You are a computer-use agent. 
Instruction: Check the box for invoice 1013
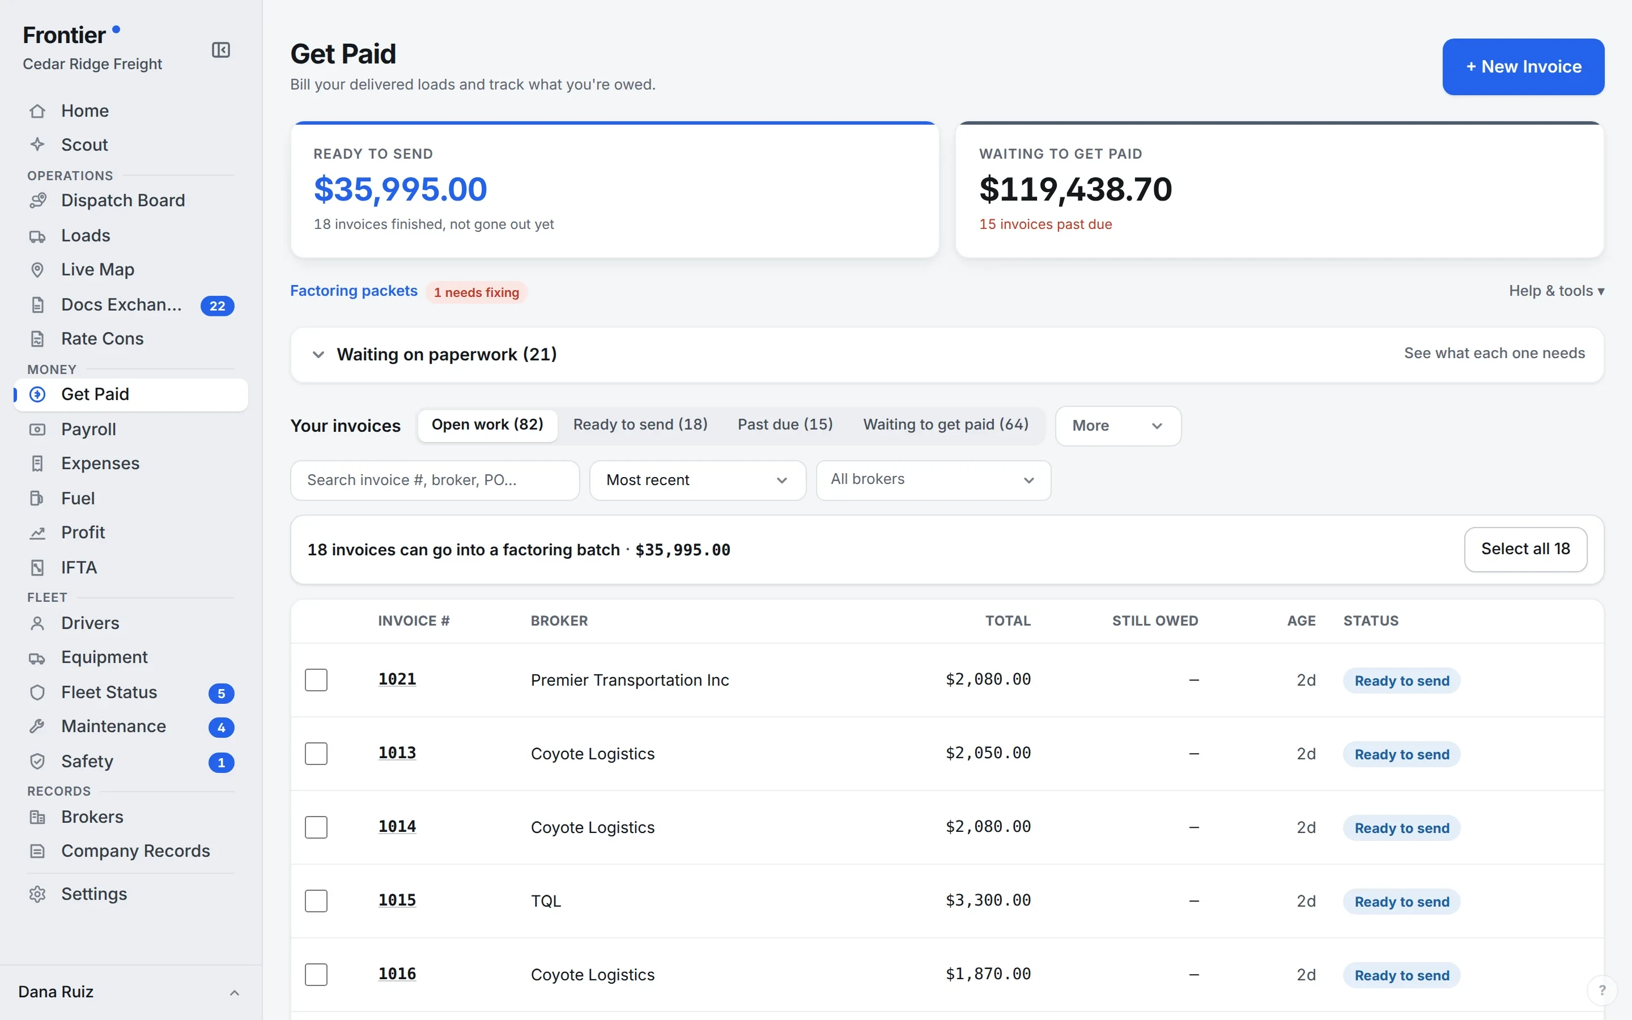(x=316, y=754)
